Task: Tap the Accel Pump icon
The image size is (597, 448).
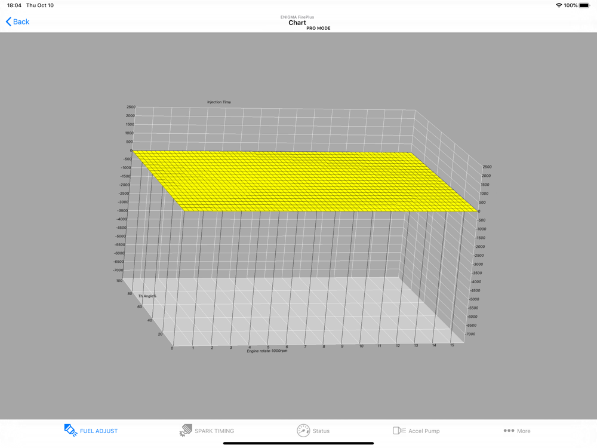Action: (x=399, y=431)
